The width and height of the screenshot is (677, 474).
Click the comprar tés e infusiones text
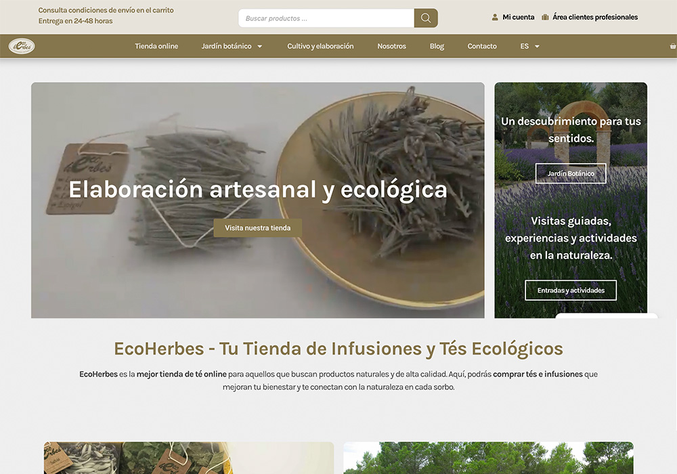point(538,374)
